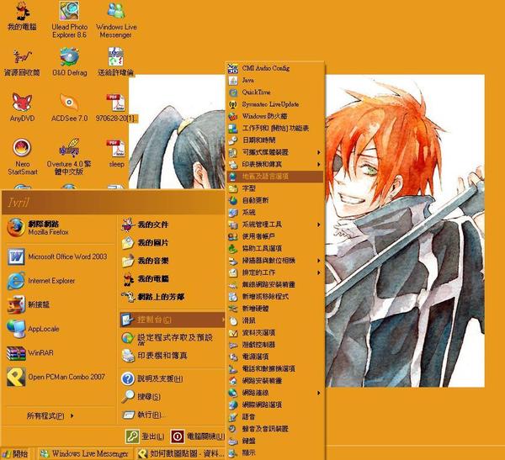505x460 pixels.
Task: Open 無線網路安裝精靈 item
Action: coord(275,284)
